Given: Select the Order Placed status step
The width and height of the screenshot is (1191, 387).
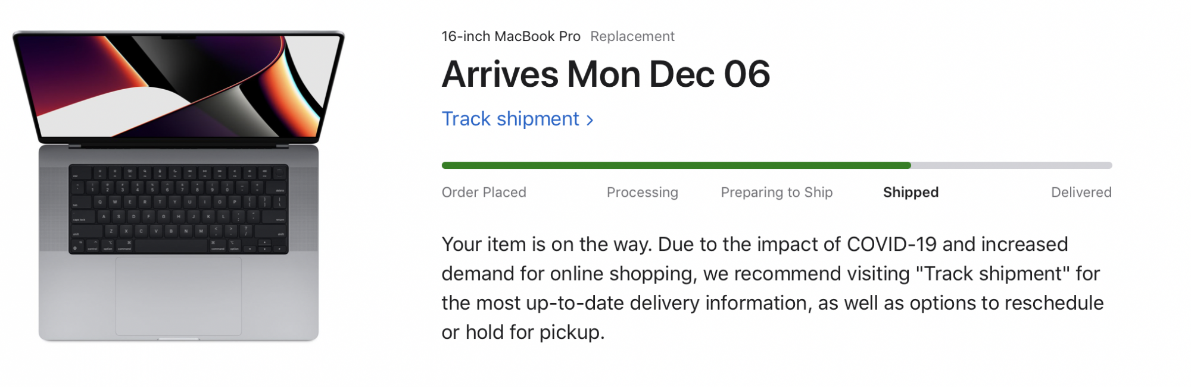Looking at the screenshot, I should pos(484,192).
